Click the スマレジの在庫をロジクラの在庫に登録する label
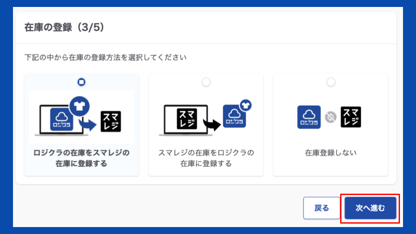Image resolution: width=416 pixels, height=234 pixels. click(x=206, y=158)
